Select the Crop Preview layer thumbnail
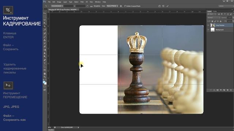 pyautogui.click(x=212, y=25)
